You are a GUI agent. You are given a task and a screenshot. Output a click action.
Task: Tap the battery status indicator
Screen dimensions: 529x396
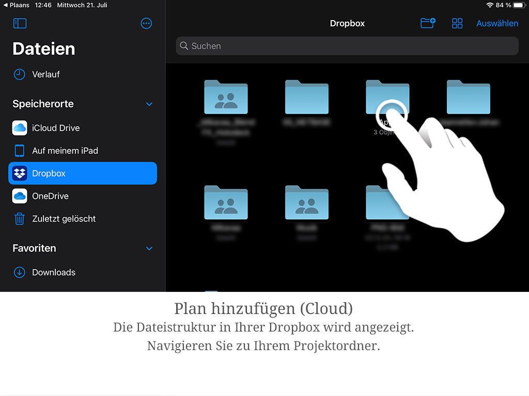[519, 5]
